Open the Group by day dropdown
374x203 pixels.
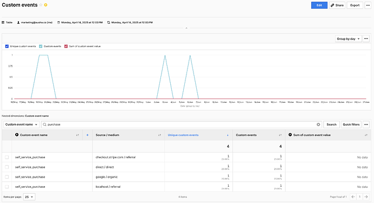point(348,38)
